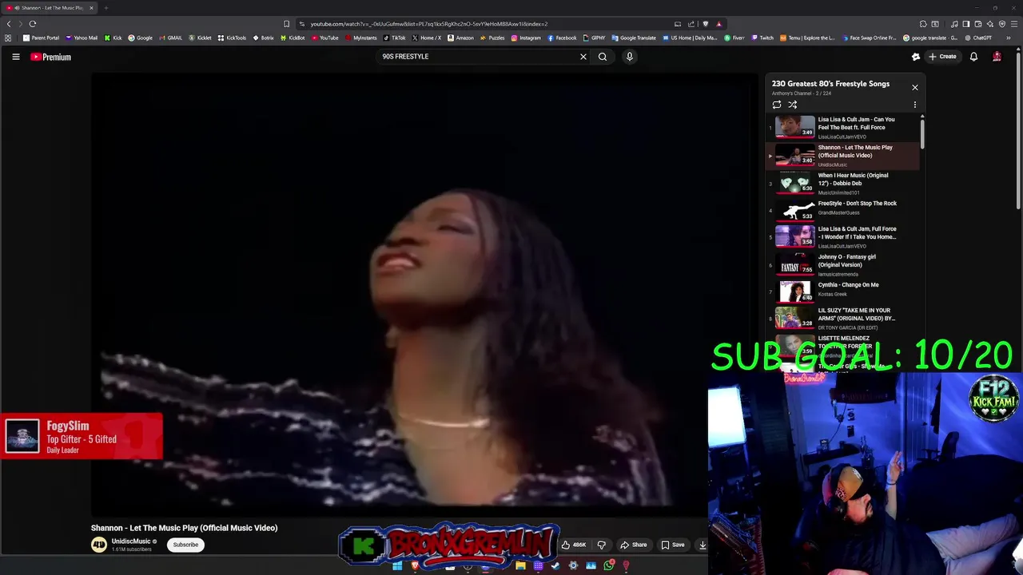This screenshot has width=1023, height=575.
Task: Play FreeStyle Don't Stop The Rock
Action: 843,209
